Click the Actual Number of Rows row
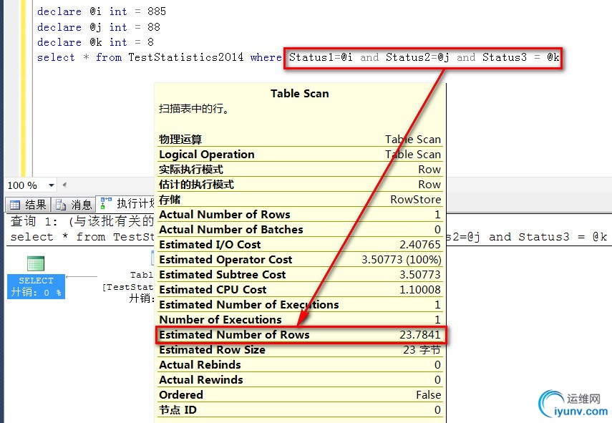The width and height of the screenshot is (612, 423). [300, 214]
